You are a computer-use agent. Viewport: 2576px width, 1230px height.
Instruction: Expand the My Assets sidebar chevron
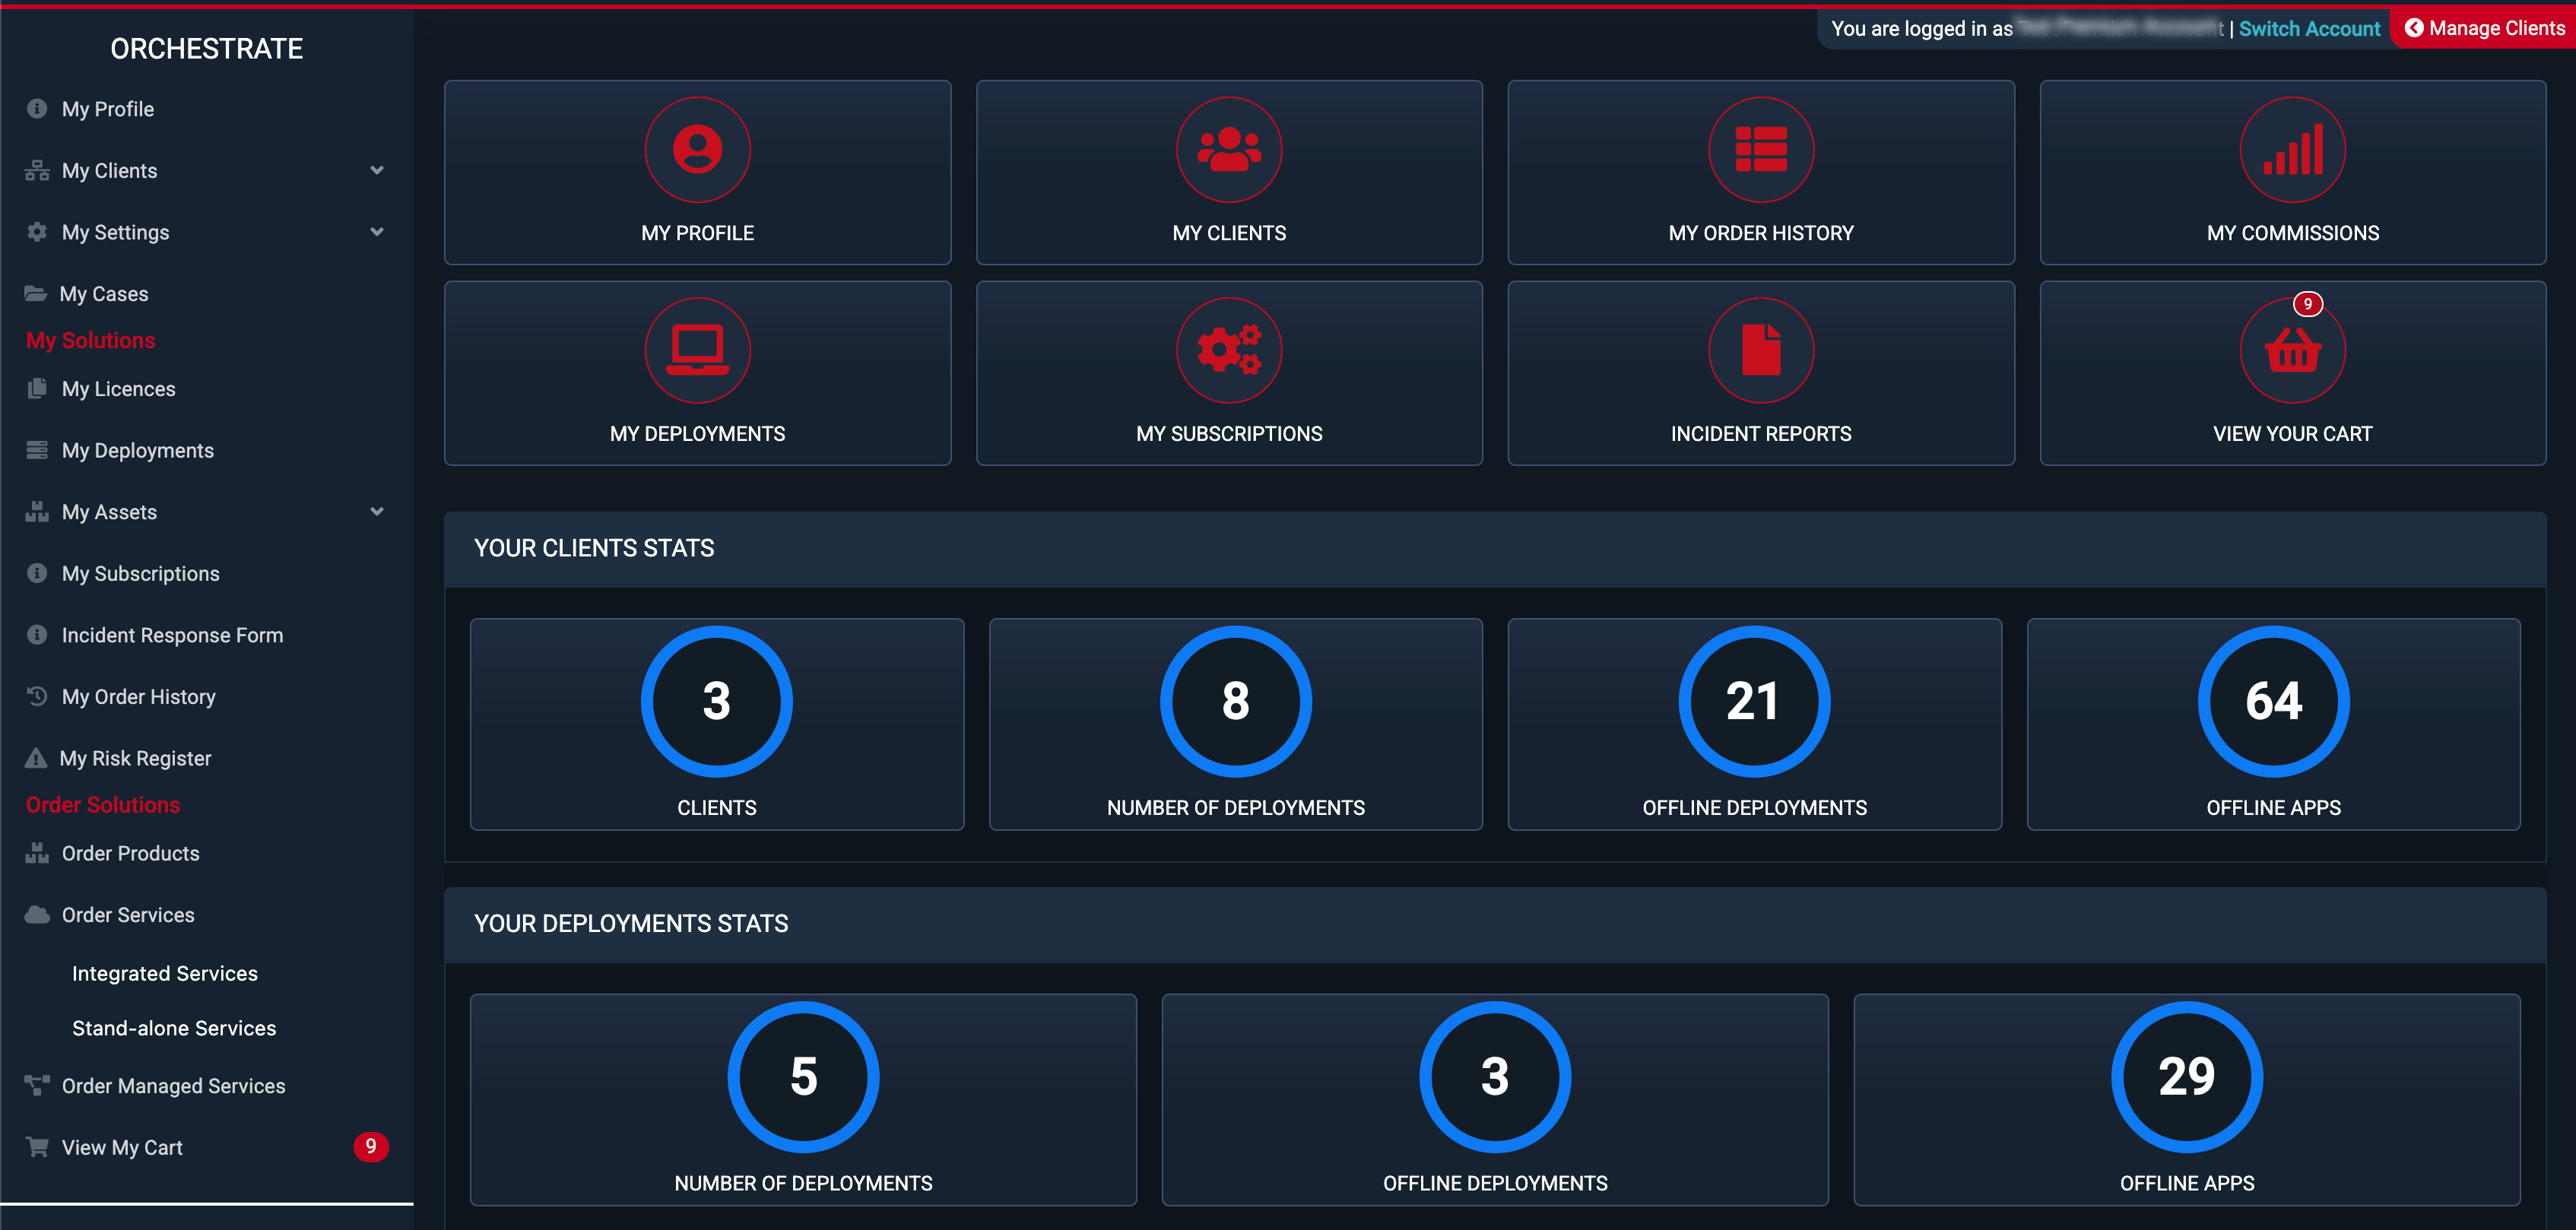pyautogui.click(x=377, y=512)
